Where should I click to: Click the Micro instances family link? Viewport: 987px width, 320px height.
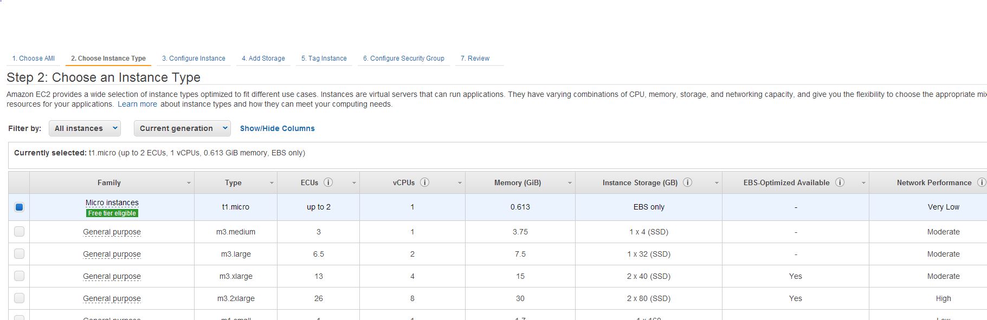[x=112, y=203]
